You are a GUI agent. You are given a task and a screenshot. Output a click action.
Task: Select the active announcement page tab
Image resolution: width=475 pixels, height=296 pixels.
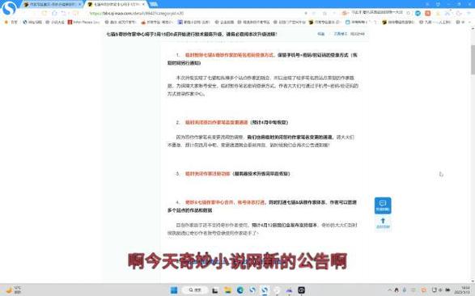pos(117,5)
